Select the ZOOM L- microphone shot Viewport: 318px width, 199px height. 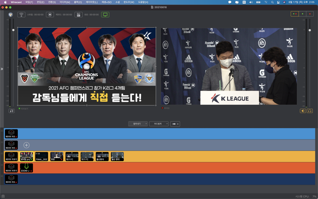tap(26, 168)
